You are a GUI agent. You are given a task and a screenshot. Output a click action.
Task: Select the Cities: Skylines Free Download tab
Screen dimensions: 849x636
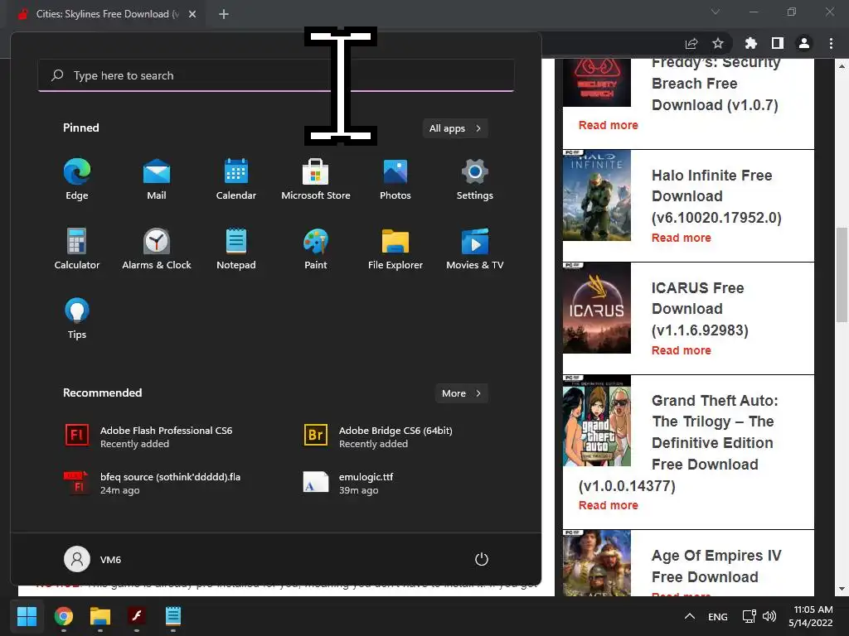click(x=107, y=14)
